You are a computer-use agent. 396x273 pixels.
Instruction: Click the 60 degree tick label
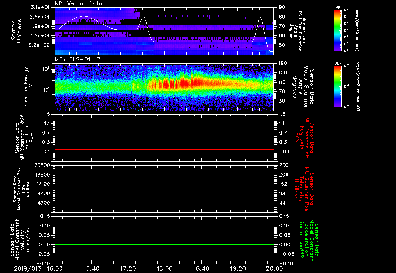pos(282,36)
